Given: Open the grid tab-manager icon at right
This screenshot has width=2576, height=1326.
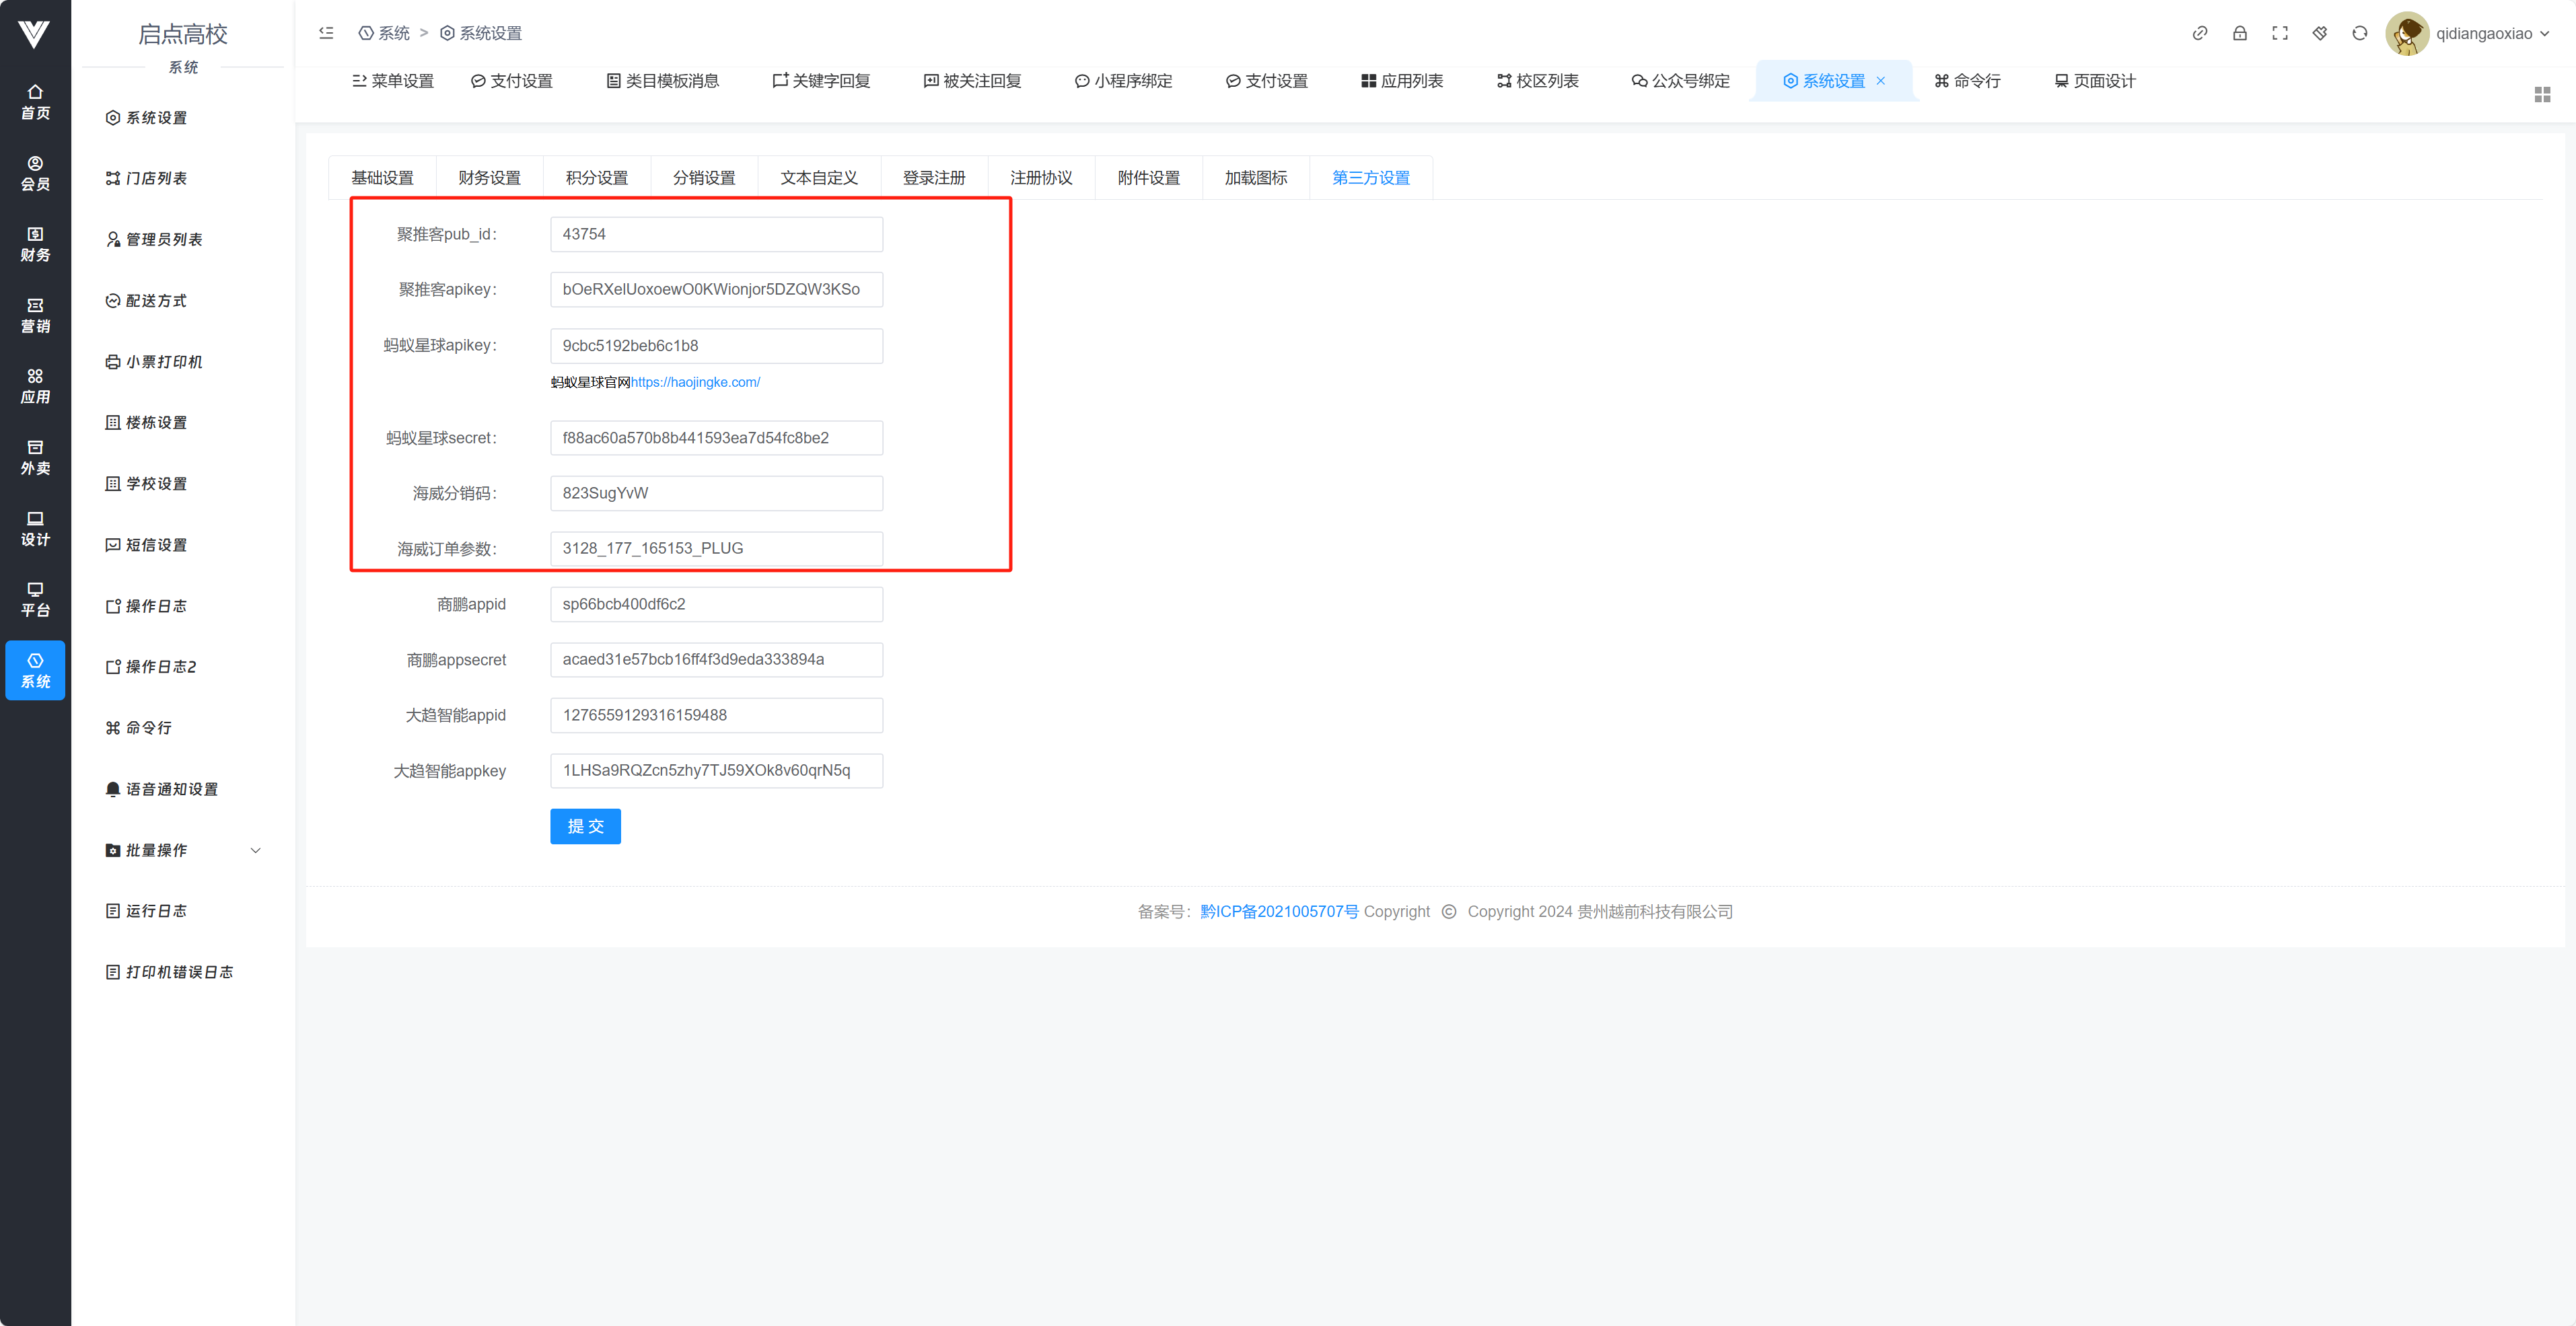Looking at the screenshot, I should click(2542, 95).
